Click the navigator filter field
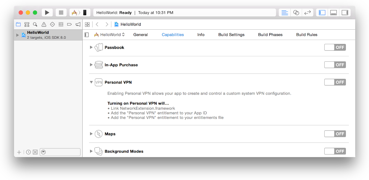 point(62,152)
